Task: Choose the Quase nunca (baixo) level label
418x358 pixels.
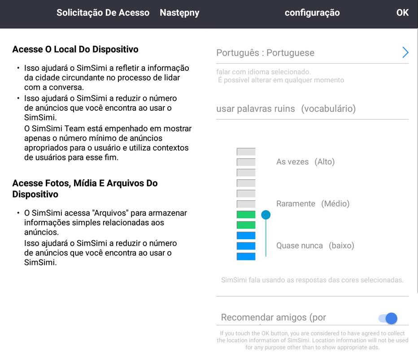Action: click(315, 246)
